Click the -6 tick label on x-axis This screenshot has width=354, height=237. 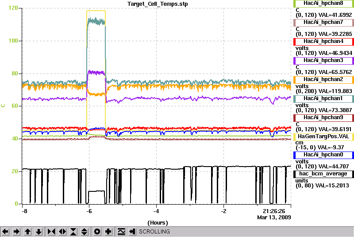point(89,211)
